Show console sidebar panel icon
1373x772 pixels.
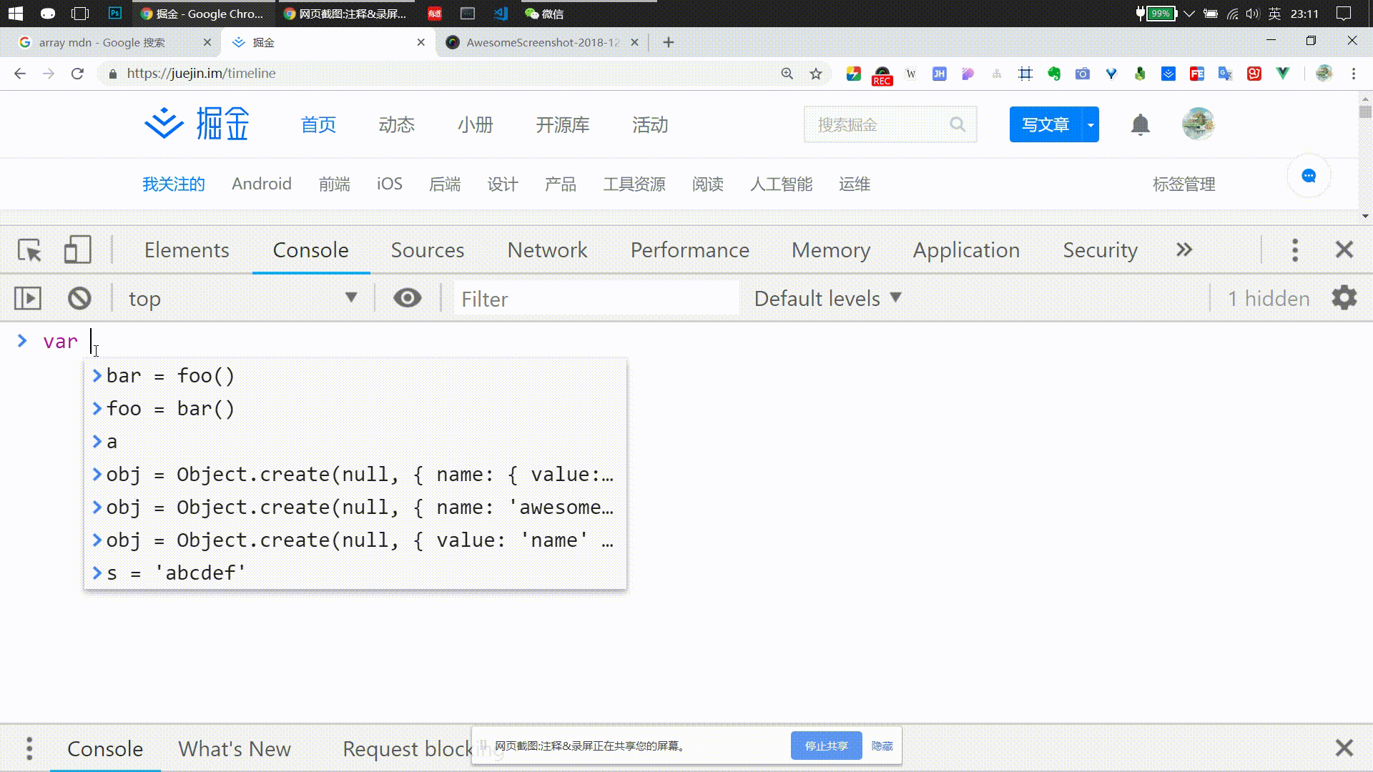pyautogui.click(x=28, y=298)
